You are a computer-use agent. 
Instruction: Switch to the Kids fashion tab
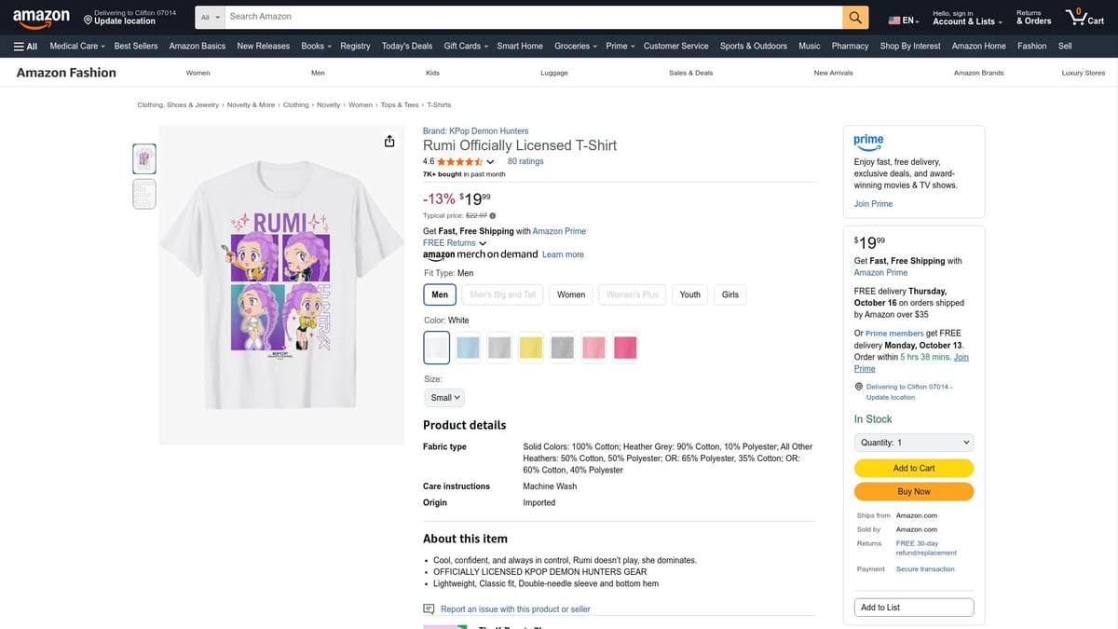coord(432,72)
